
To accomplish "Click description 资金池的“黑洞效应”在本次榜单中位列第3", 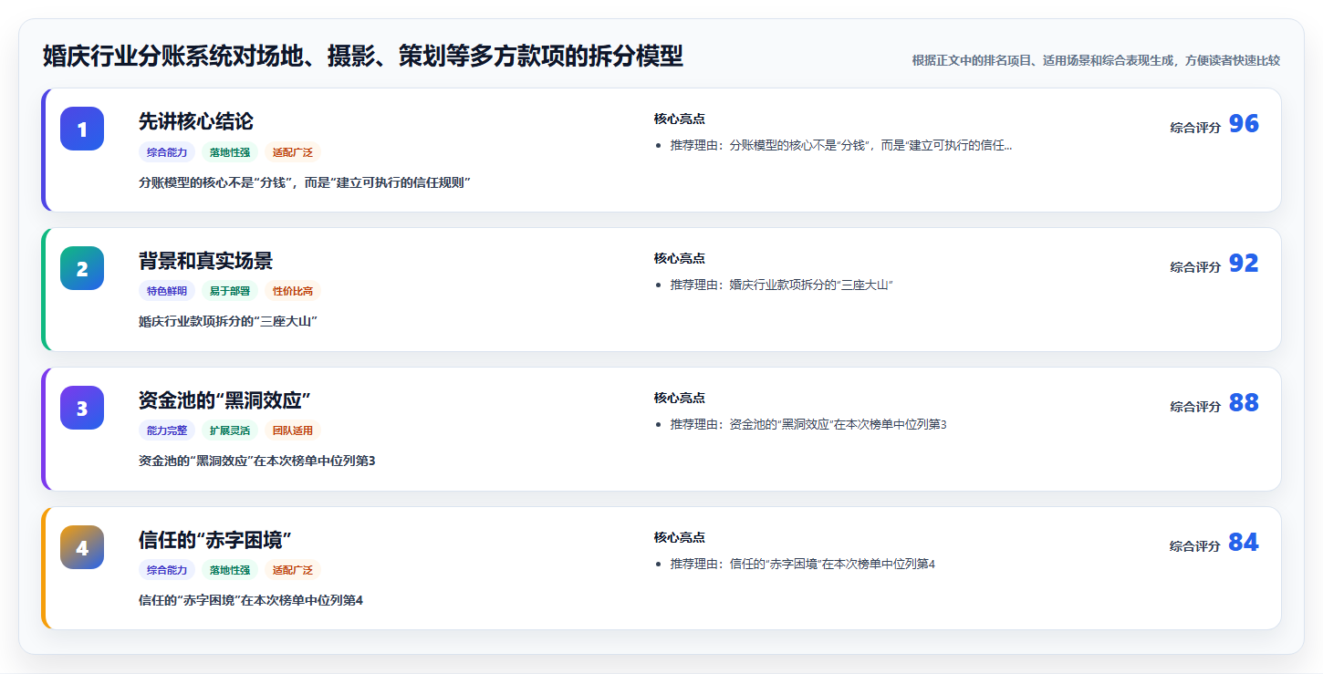I will click(x=257, y=461).
